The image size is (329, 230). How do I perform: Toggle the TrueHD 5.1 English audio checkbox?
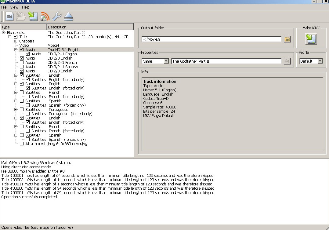point(22,49)
